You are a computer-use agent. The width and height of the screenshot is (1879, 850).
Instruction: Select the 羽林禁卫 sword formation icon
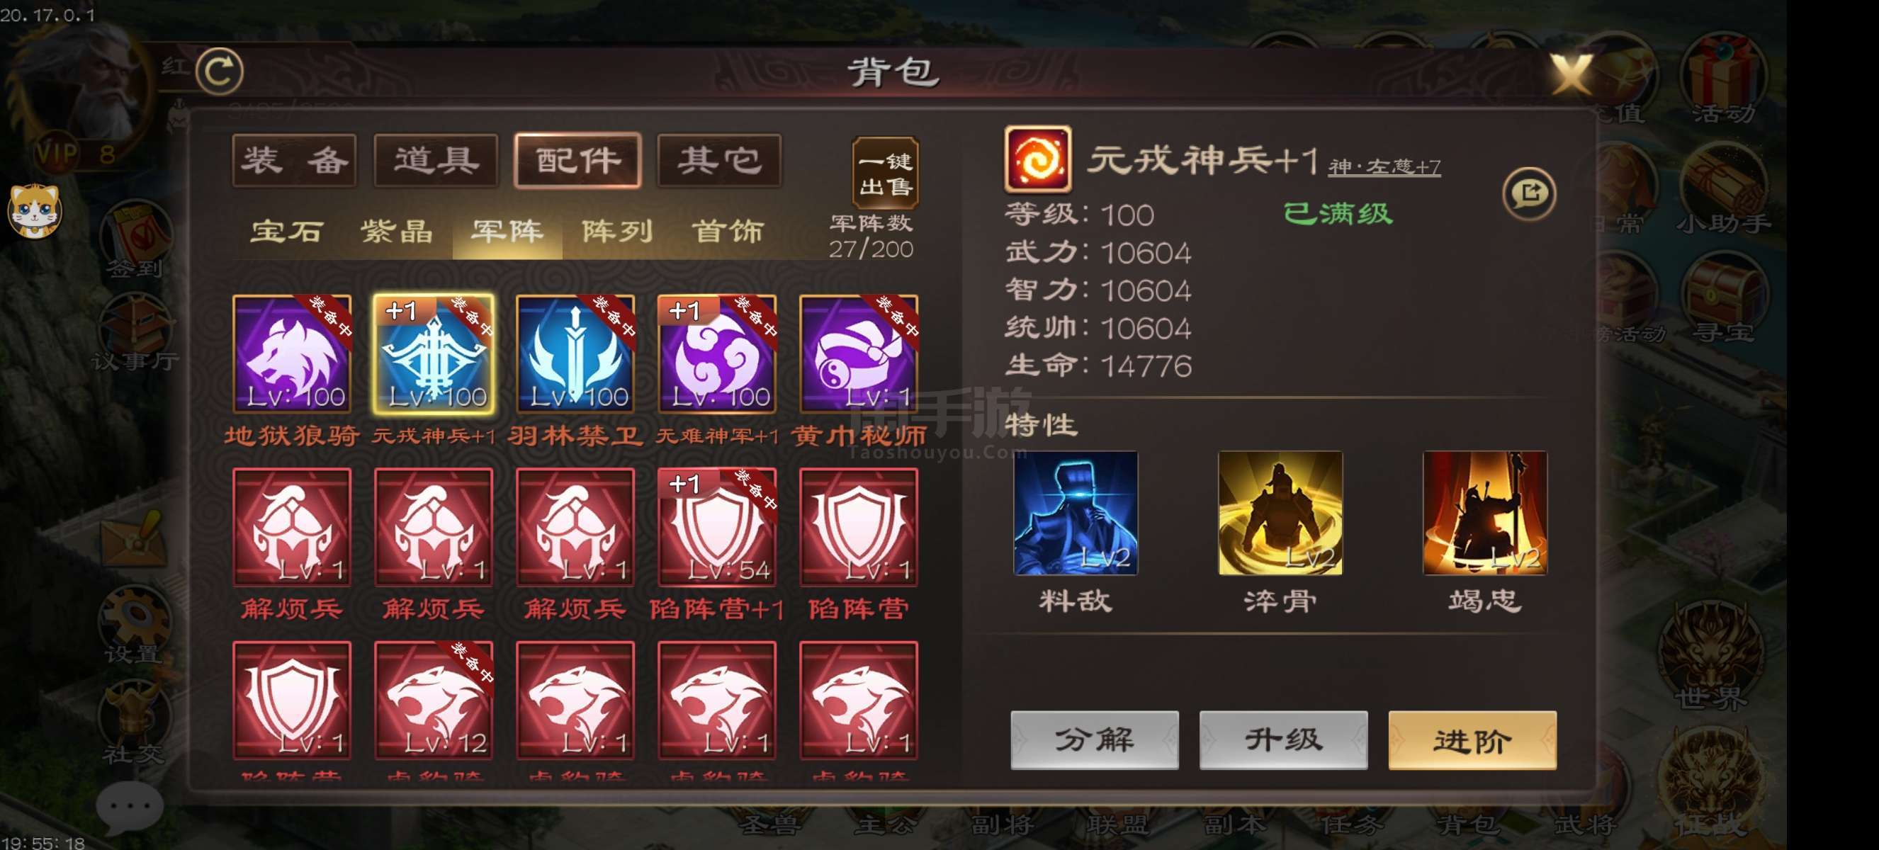click(575, 354)
